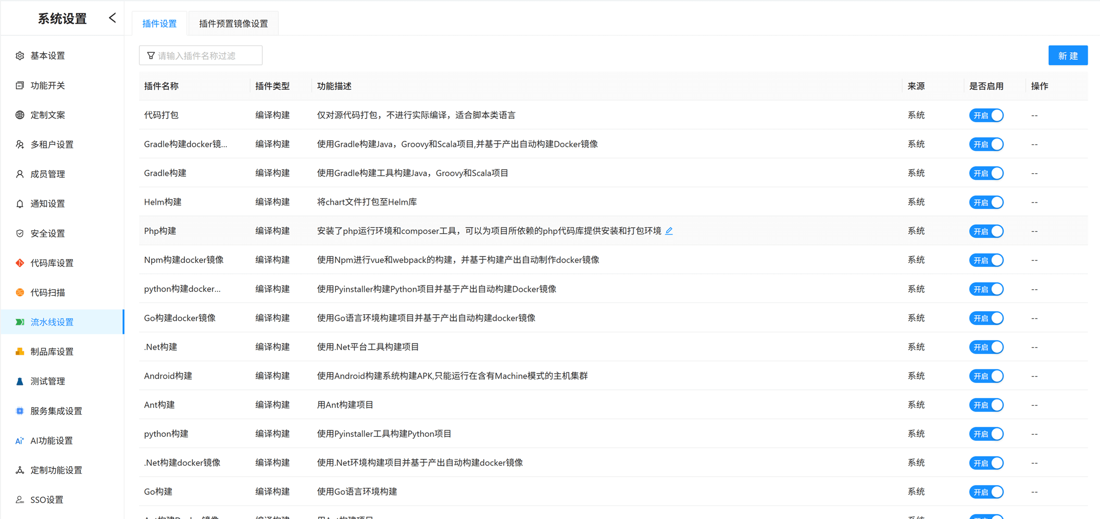
Task: Open 基本设置 via the gear icon
Action: pyautogui.click(x=19, y=55)
